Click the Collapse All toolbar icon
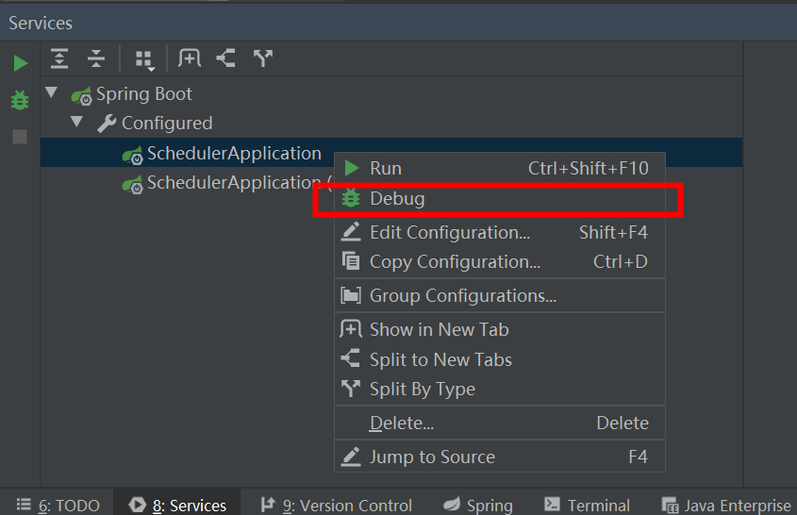Image resolution: width=797 pixels, height=515 pixels. pos(96,58)
